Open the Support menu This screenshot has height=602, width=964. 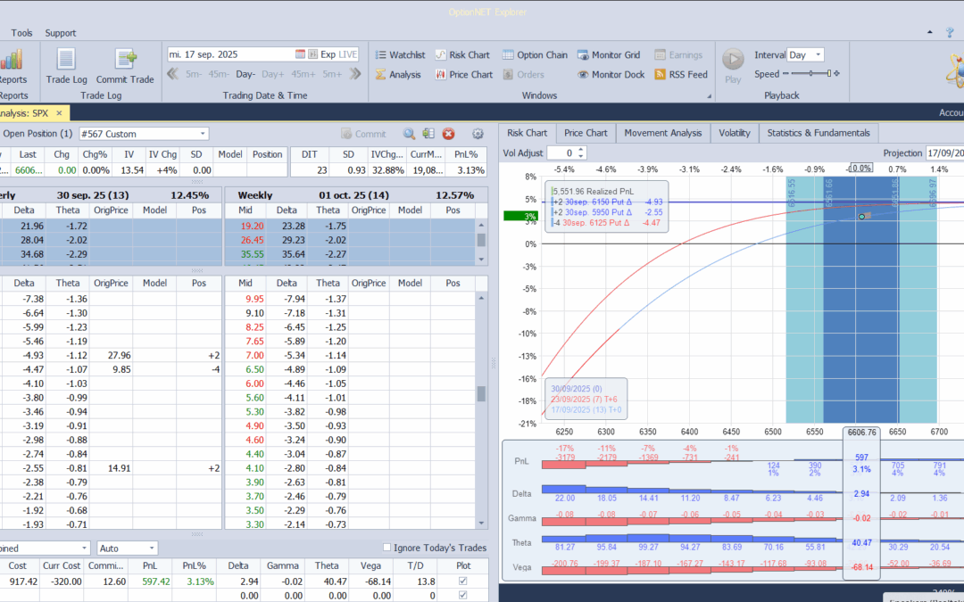[61, 33]
